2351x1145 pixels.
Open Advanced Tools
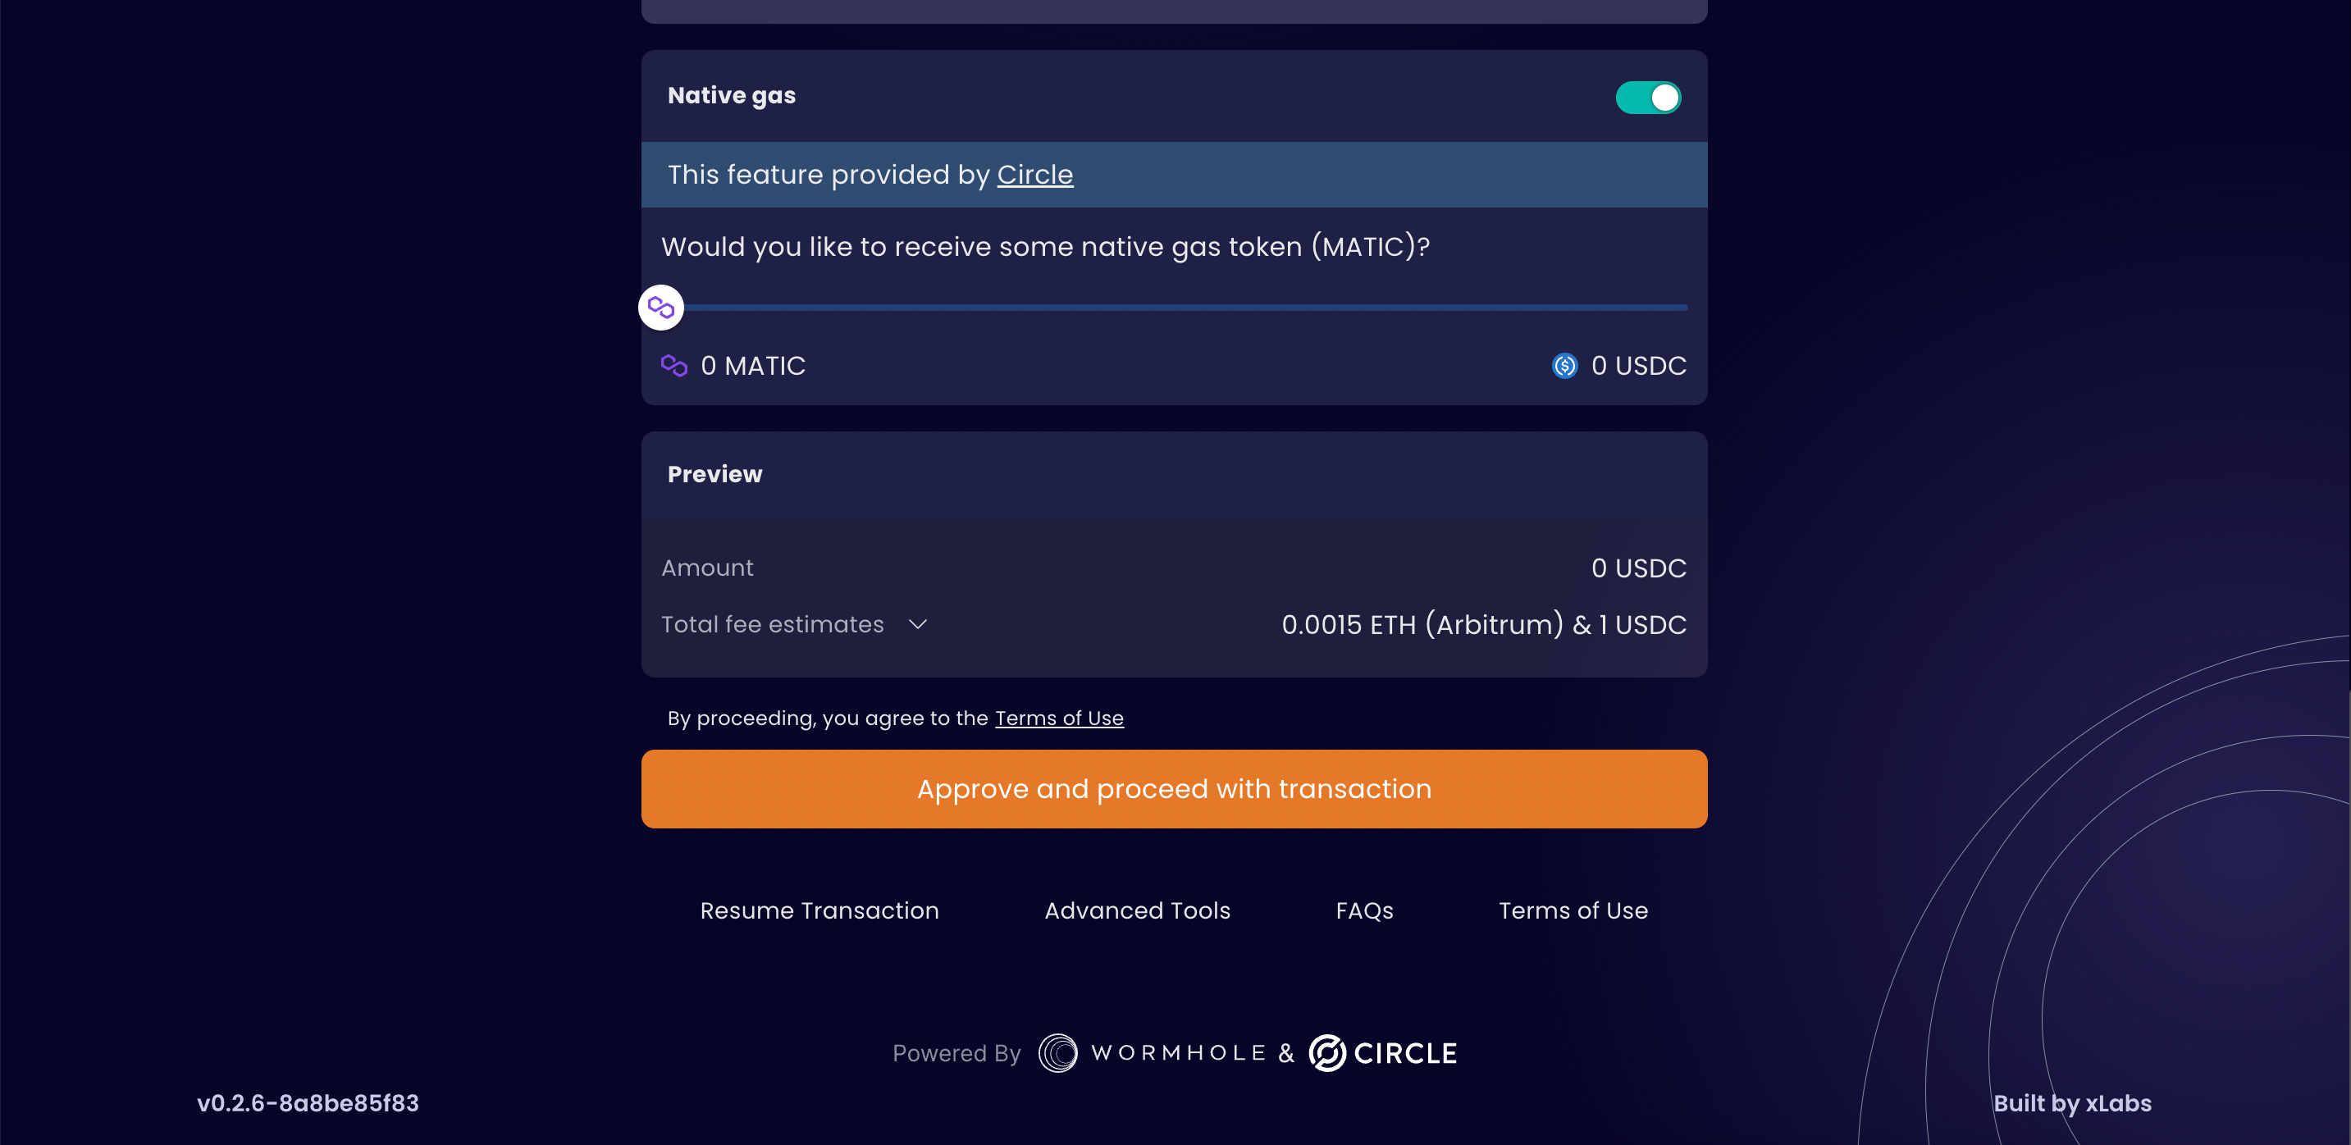tap(1137, 910)
